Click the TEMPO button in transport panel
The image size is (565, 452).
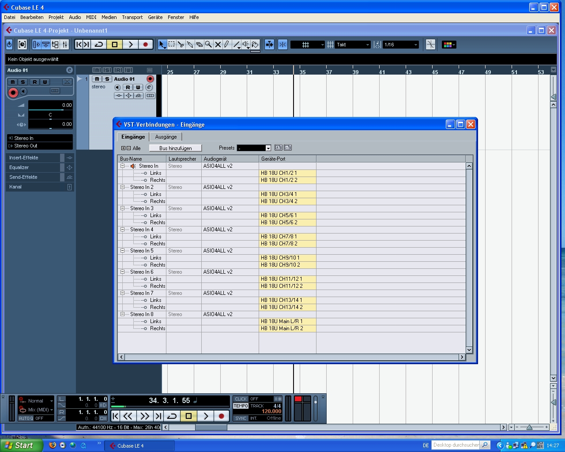241,406
